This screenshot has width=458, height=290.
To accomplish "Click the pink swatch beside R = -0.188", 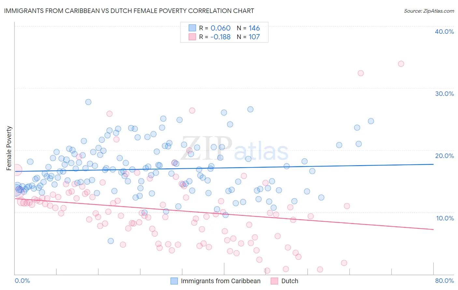I will pos(192,37).
